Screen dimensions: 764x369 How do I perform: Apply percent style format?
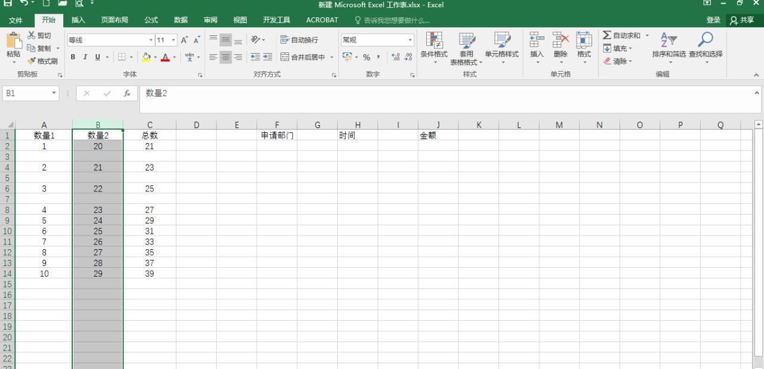click(366, 57)
